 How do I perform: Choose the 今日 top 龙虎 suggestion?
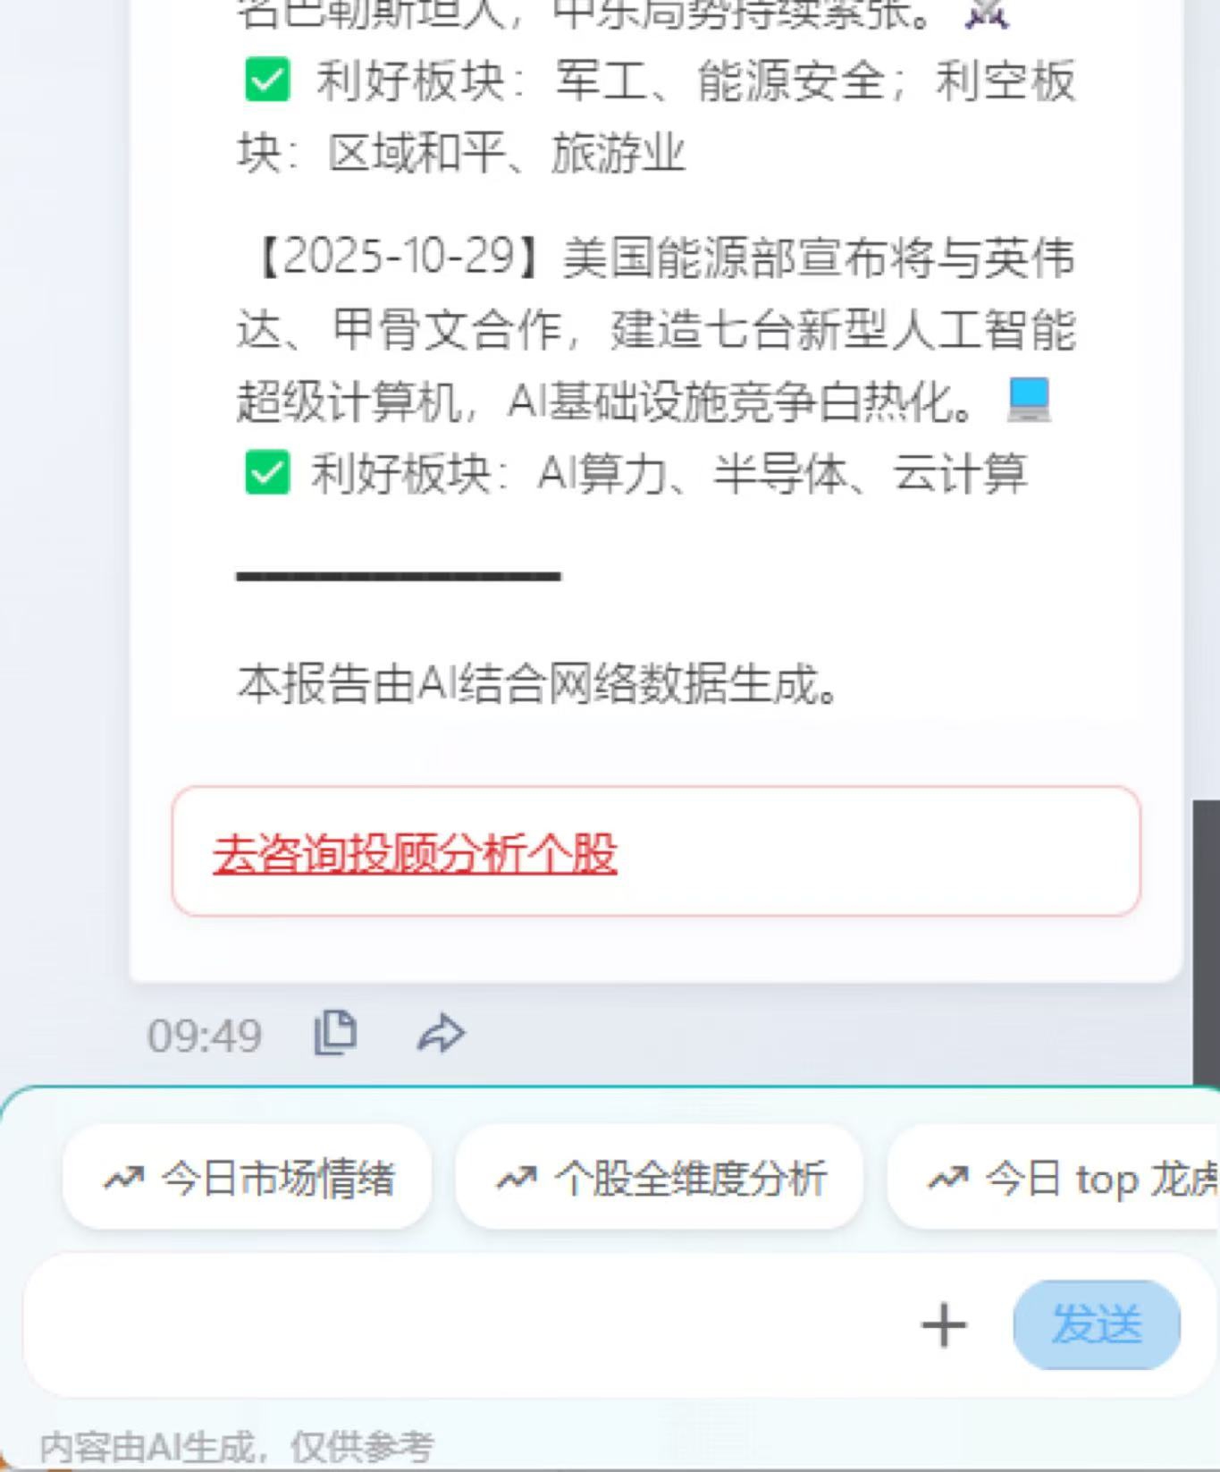pos(1054,1177)
